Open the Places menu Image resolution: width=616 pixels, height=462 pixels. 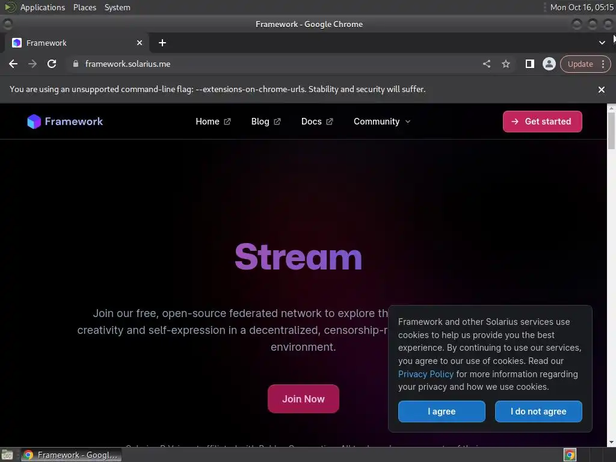point(84,7)
